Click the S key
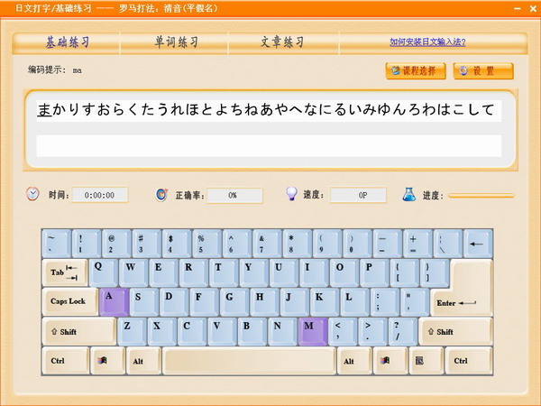The height and width of the screenshot is (406, 541). [x=144, y=302]
